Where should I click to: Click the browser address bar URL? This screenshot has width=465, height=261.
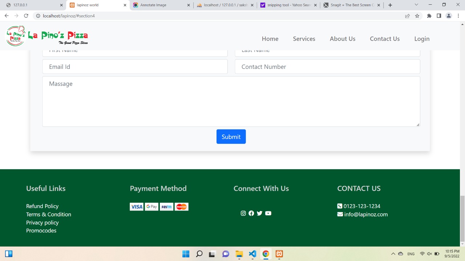tap(69, 16)
